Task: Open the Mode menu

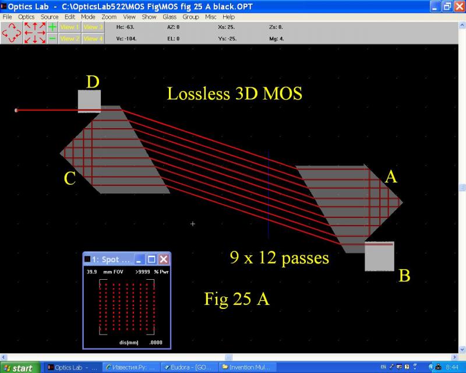Action: pyautogui.click(x=88, y=17)
